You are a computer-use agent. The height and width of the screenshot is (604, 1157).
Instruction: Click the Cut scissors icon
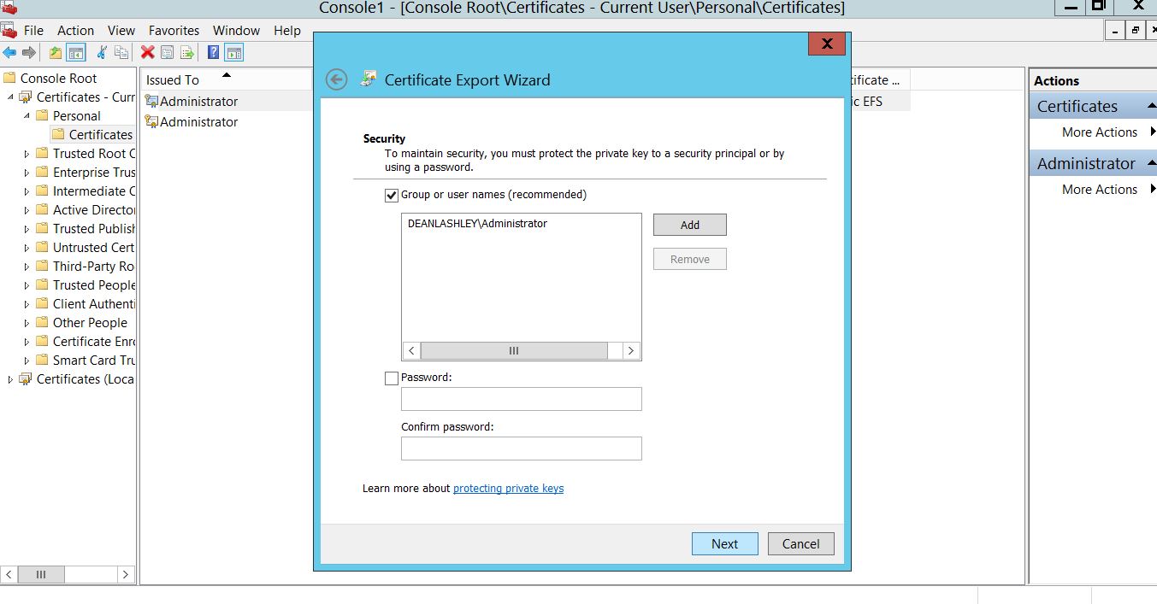(x=102, y=53)
